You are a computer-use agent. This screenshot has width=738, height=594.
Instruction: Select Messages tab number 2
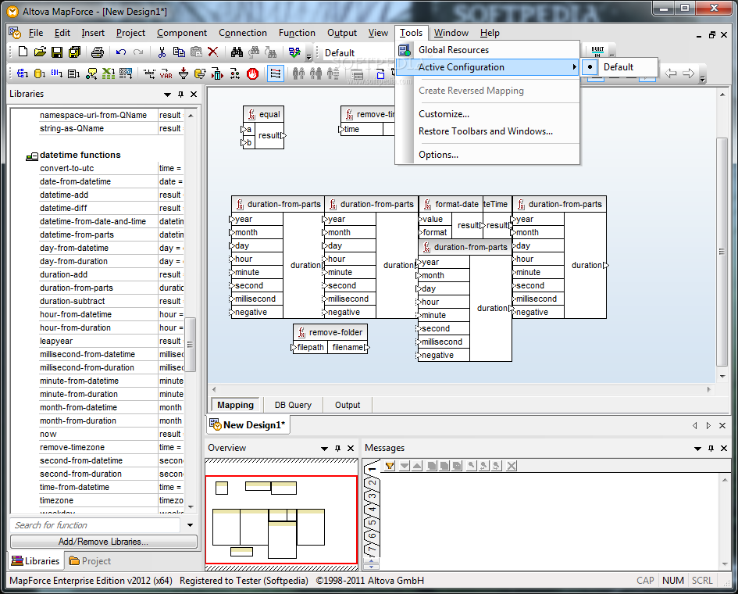point(373,483)
